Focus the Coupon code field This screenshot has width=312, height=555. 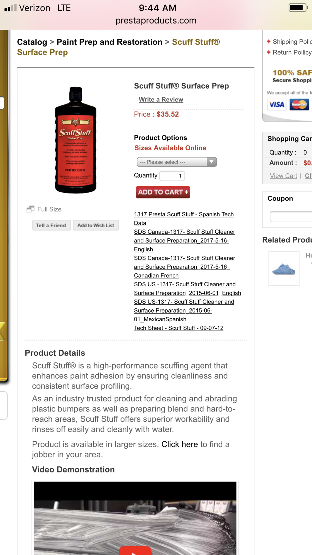coord(291,217)
